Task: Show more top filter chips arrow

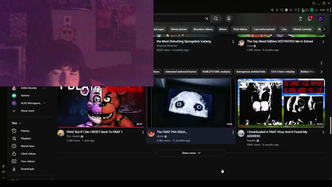Action: tap(324, 29)
